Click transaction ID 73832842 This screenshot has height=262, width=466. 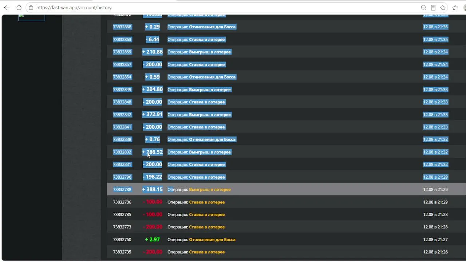(122, 115)
